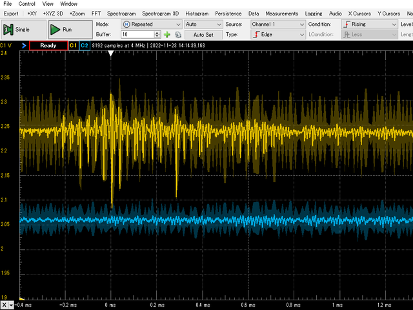Add a Zoom view
This screenshot has width=413, height=310.
(x=77, y=14)
